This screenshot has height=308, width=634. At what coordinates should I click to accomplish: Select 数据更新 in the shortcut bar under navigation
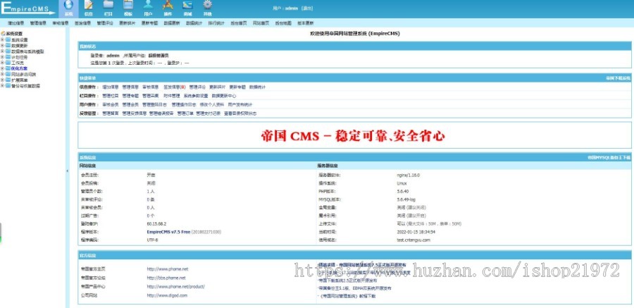(172, 23)
